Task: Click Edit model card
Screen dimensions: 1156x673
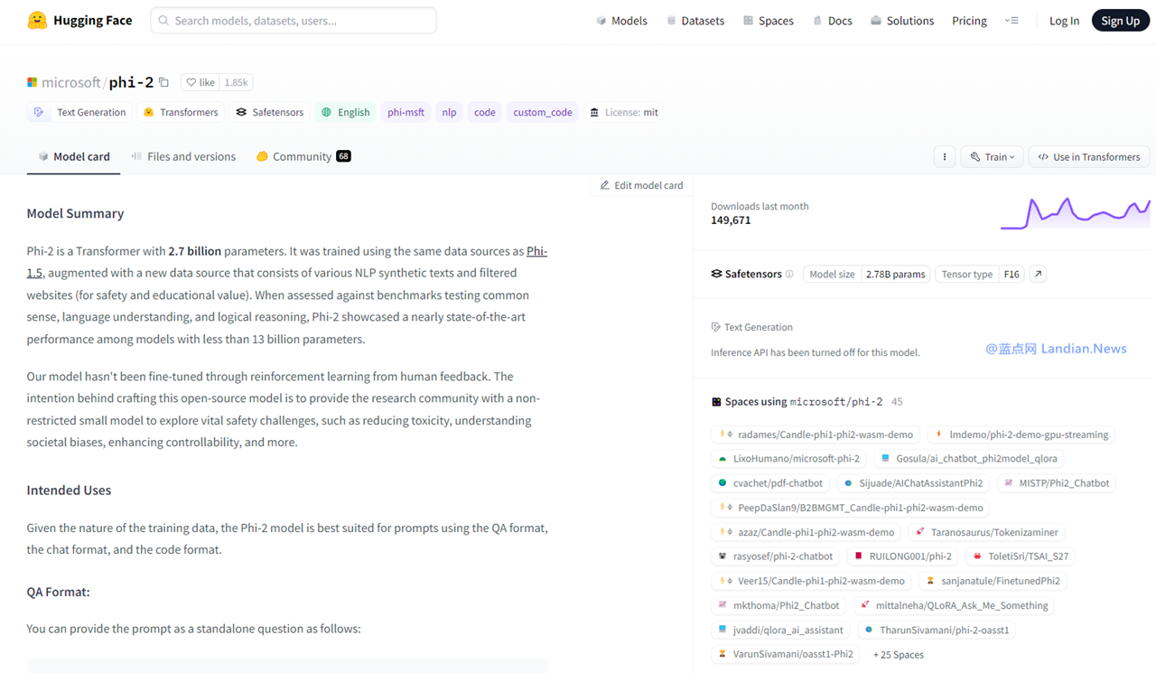Action: point(641,185)
